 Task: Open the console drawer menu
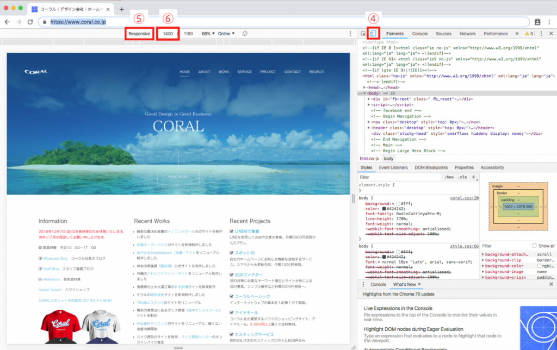363,284
